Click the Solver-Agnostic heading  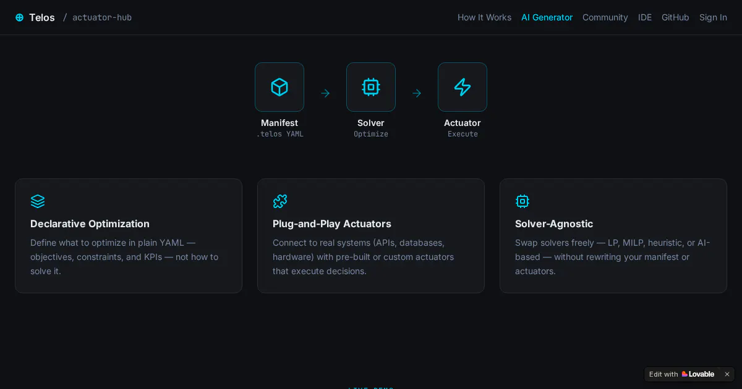[x=554, y=224]
